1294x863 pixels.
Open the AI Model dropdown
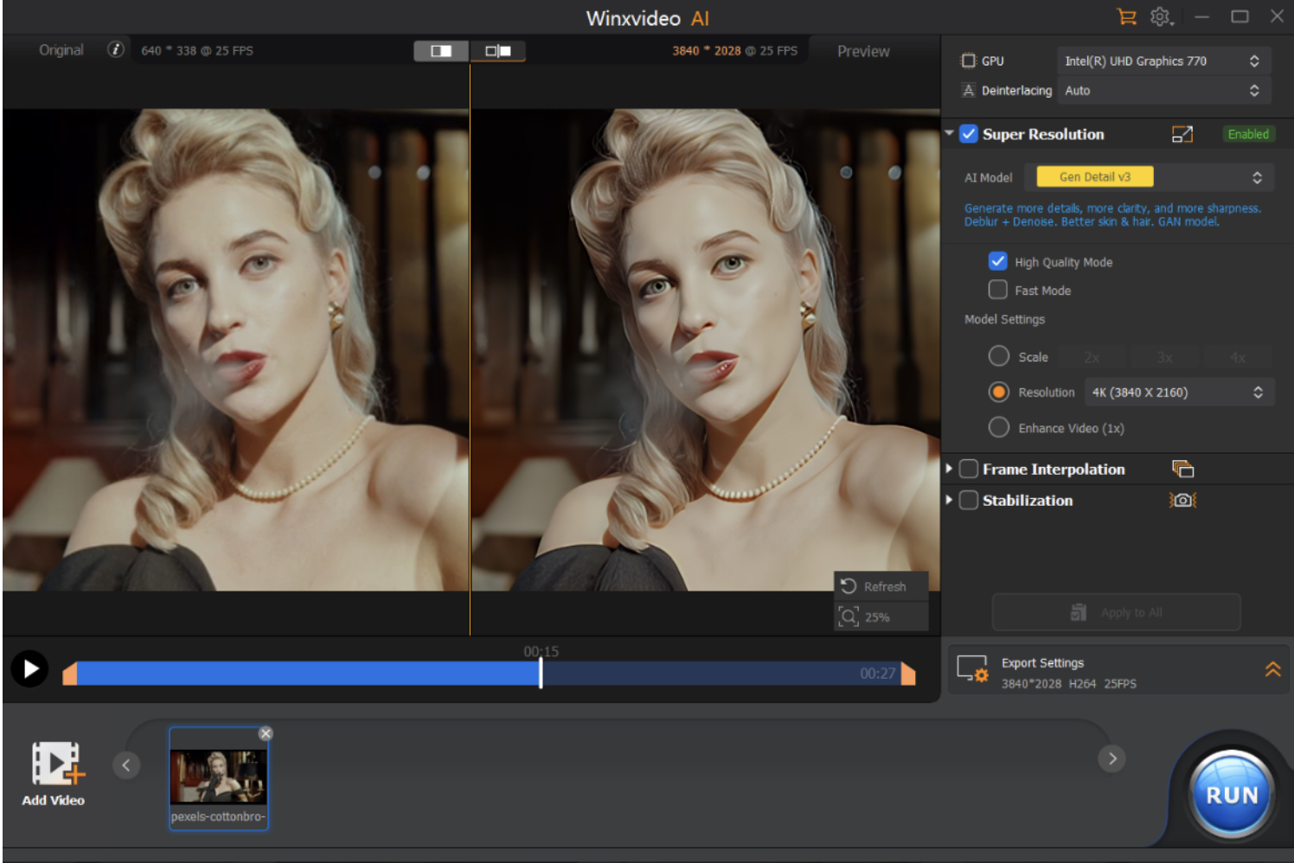pyautogui.click(x=1149, y=177)
